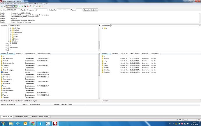Open the quick connect history dropdown

[97, 10]
